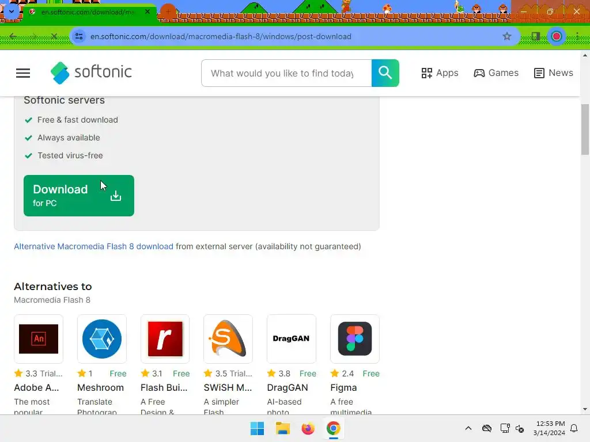Open the Windows Start menu
This screenshot has height=442, width=590.
coord(258,428)
